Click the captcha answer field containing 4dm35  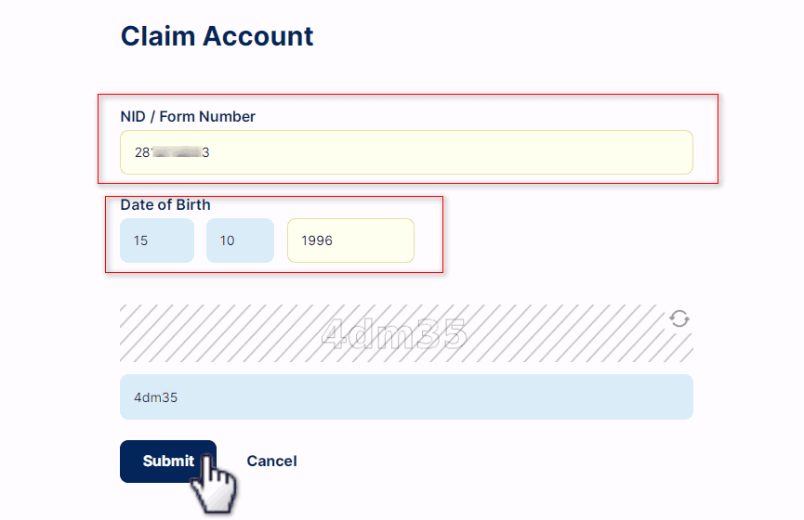406,397
